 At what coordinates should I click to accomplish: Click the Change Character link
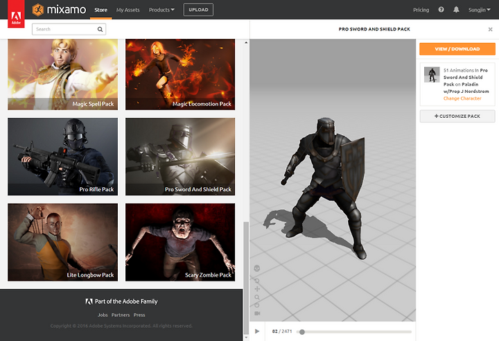tap(462, 98)
